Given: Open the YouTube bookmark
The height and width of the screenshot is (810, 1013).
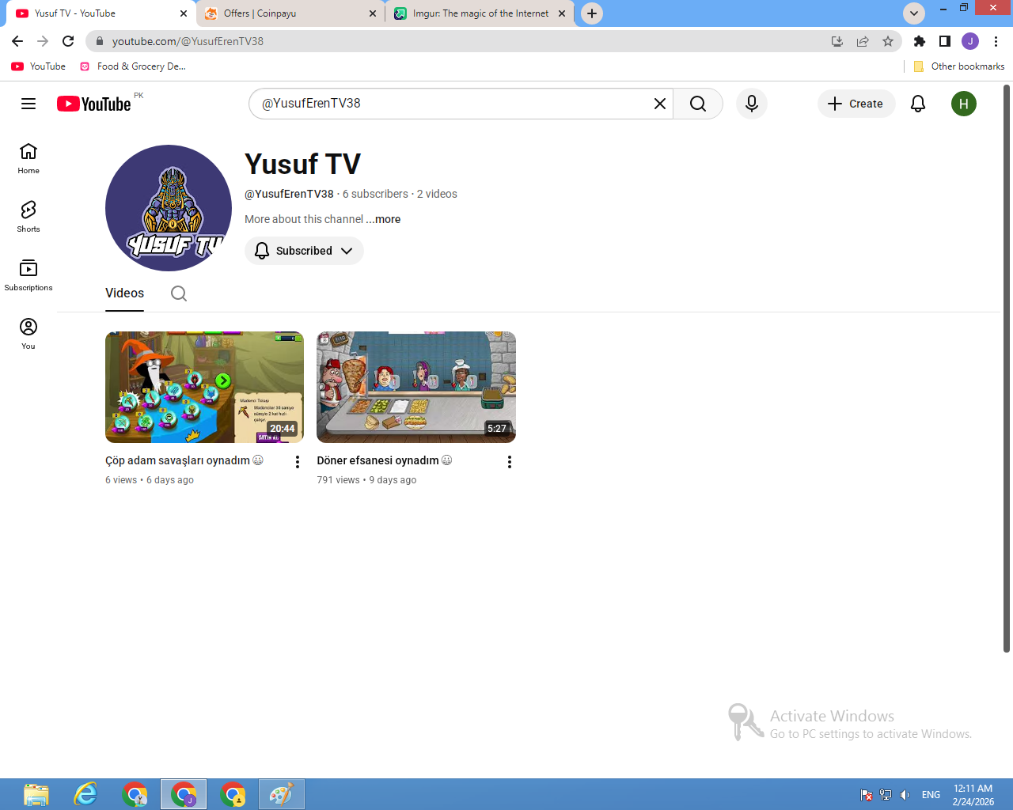Looking at the screenshot, I should tap(39, 66).
